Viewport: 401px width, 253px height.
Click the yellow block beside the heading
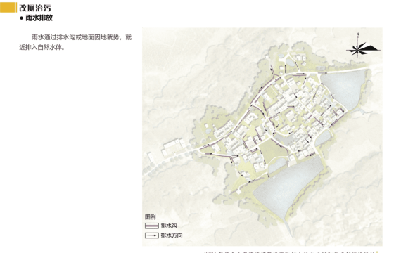8,8
